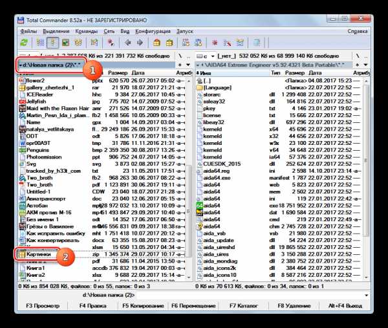The height and width of the screenshot is (328, 388).
Task: Open the right panel favorites star menu
Action: 358,65
